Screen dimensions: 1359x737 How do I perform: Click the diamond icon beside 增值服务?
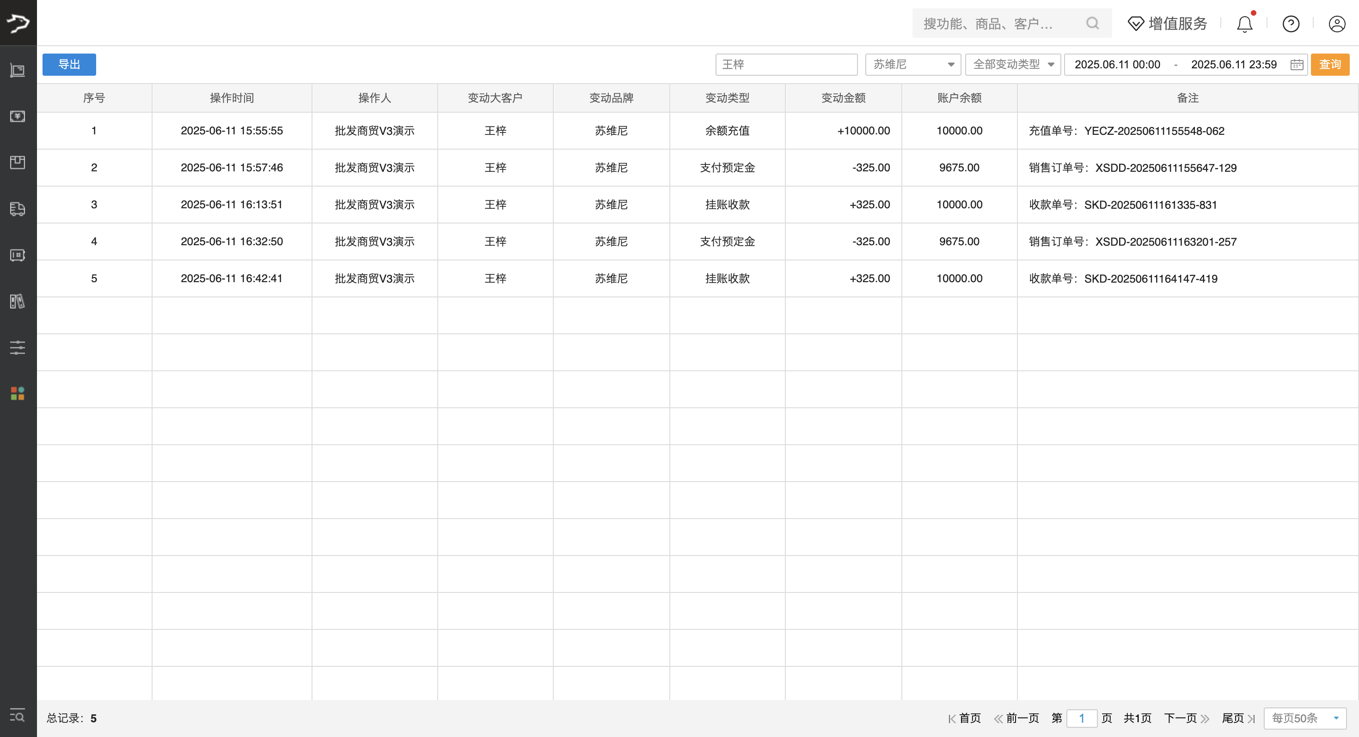(1135, 24)
